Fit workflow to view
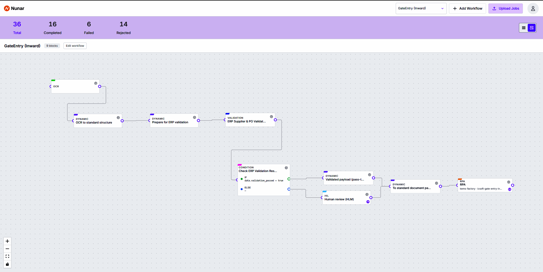 pyautogui.click(x=7, y=256)
